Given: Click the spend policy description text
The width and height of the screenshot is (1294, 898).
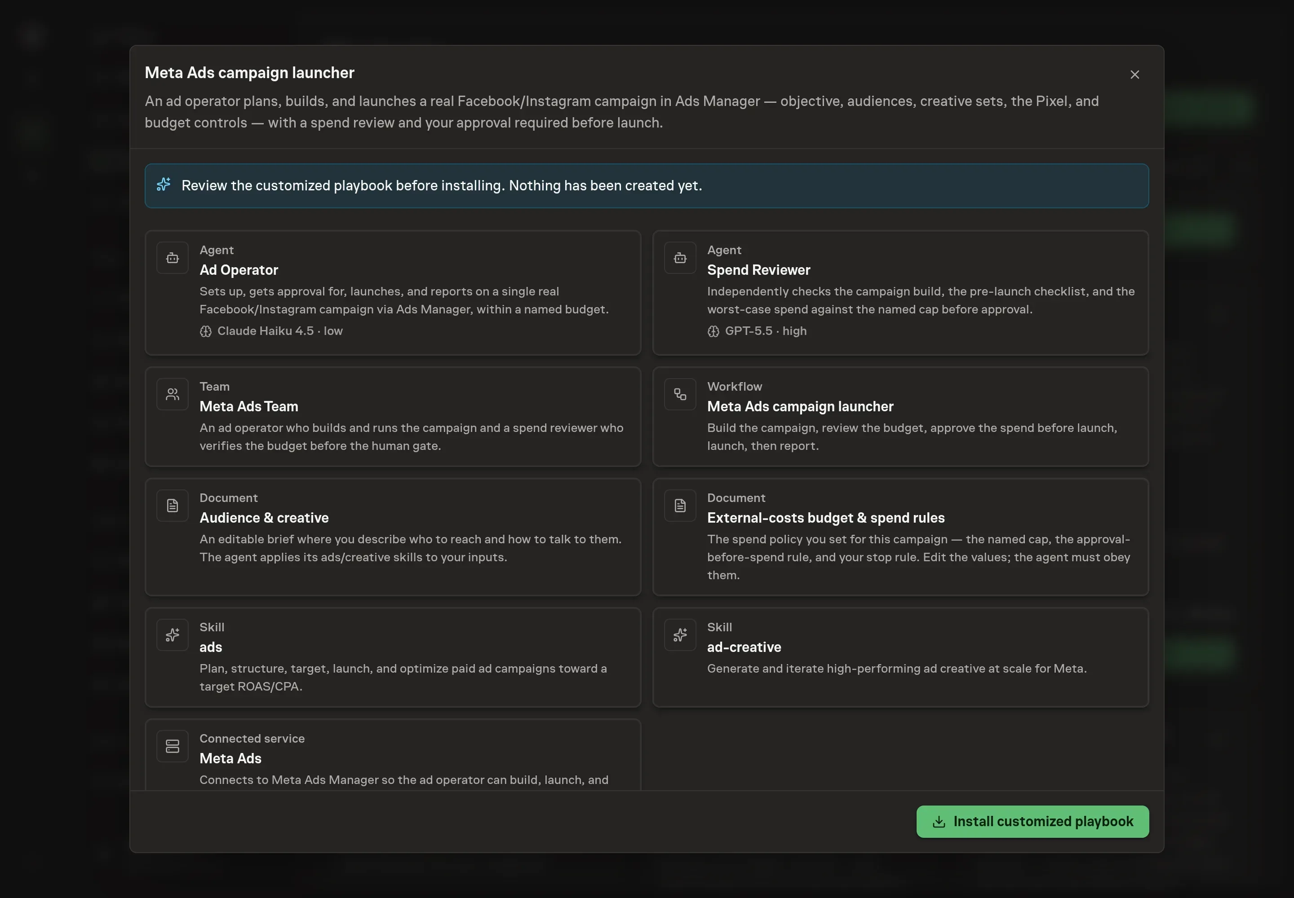Looking at the screenshot, I should pyautogui.click(x=918, y=557).
